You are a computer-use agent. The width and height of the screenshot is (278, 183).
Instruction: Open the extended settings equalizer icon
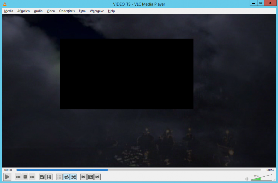click(x=49, y=177)
